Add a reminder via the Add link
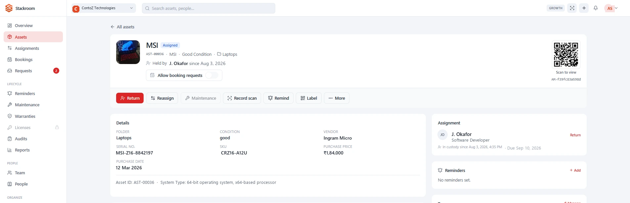The height and width of the screenshot is (203, 630). tap(575, 170)
